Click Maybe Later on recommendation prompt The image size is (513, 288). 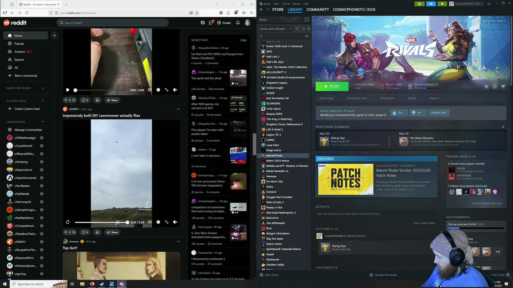click(438, 112)
